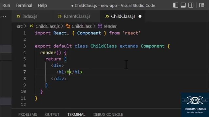The image size is (209, 117).
Task: Click the word 'import' on line 1
Action: tap(43, 33)
